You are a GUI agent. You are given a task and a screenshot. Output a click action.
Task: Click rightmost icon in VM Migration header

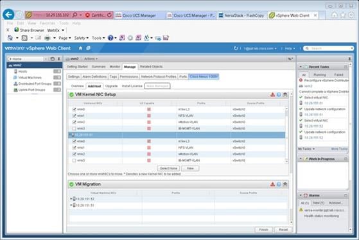point(285,184)
